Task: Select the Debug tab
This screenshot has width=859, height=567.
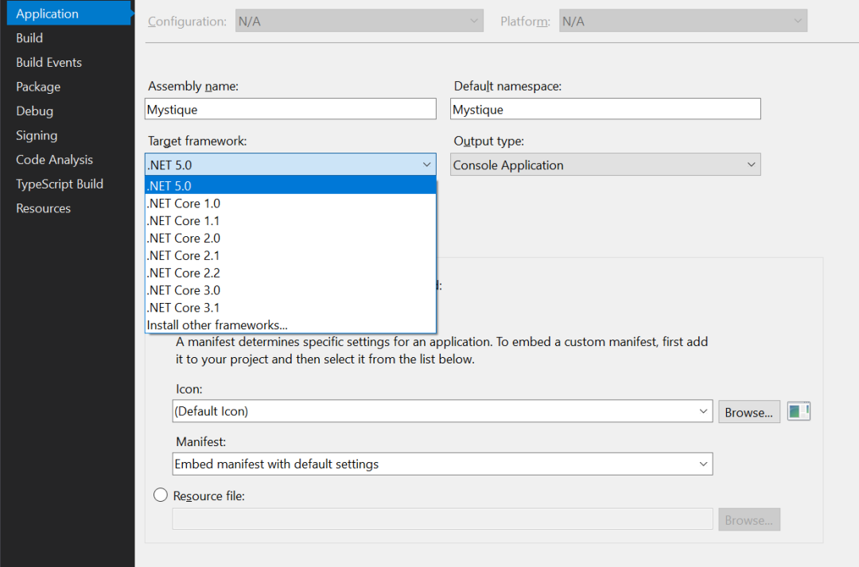Action: pos(34,111)
